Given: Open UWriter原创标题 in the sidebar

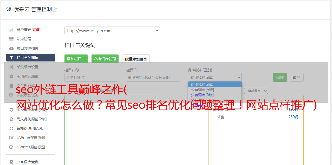Looking at the screenshot, I should [x=31, y=147].
